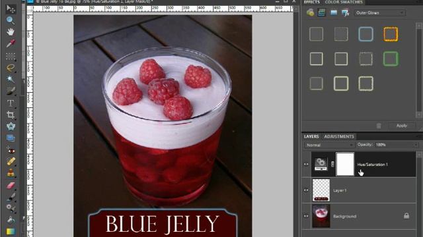
Task: Switch to the Layers tab
Action: click(311, 136)
